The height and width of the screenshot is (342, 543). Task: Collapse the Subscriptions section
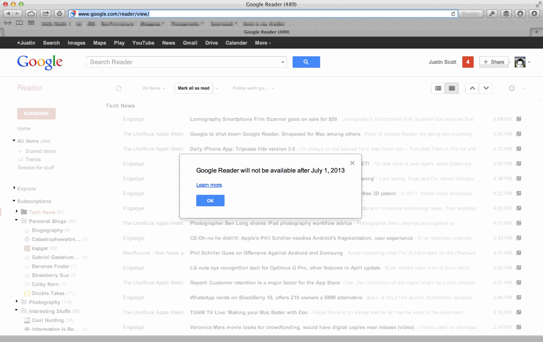pos(14,201)
